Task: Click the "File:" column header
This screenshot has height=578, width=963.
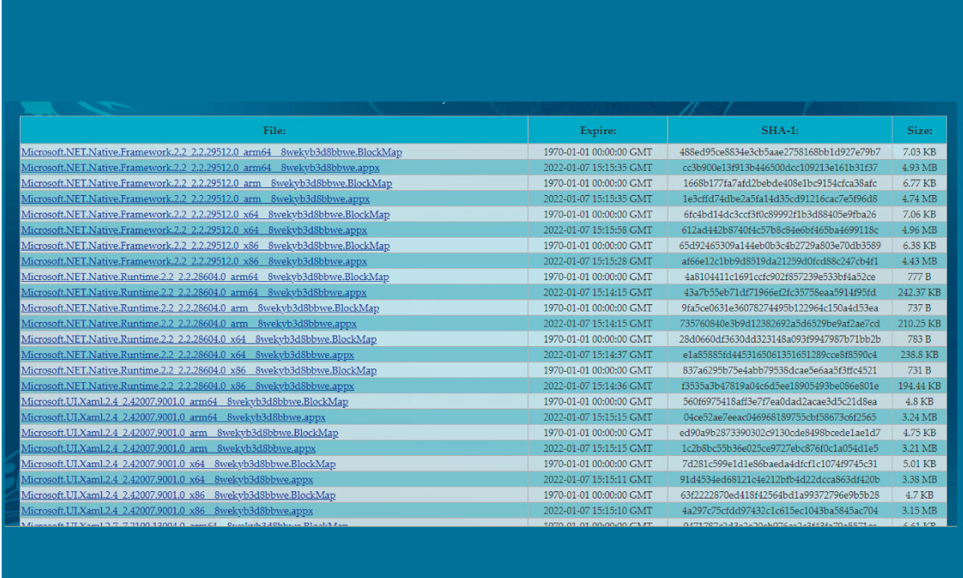Action: pos(274,130)
